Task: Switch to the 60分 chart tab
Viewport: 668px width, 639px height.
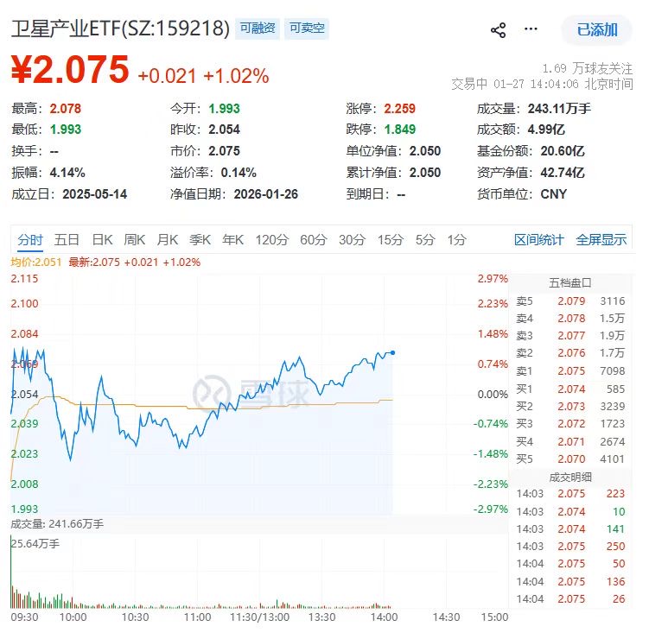Action: (x=314, y=240)
